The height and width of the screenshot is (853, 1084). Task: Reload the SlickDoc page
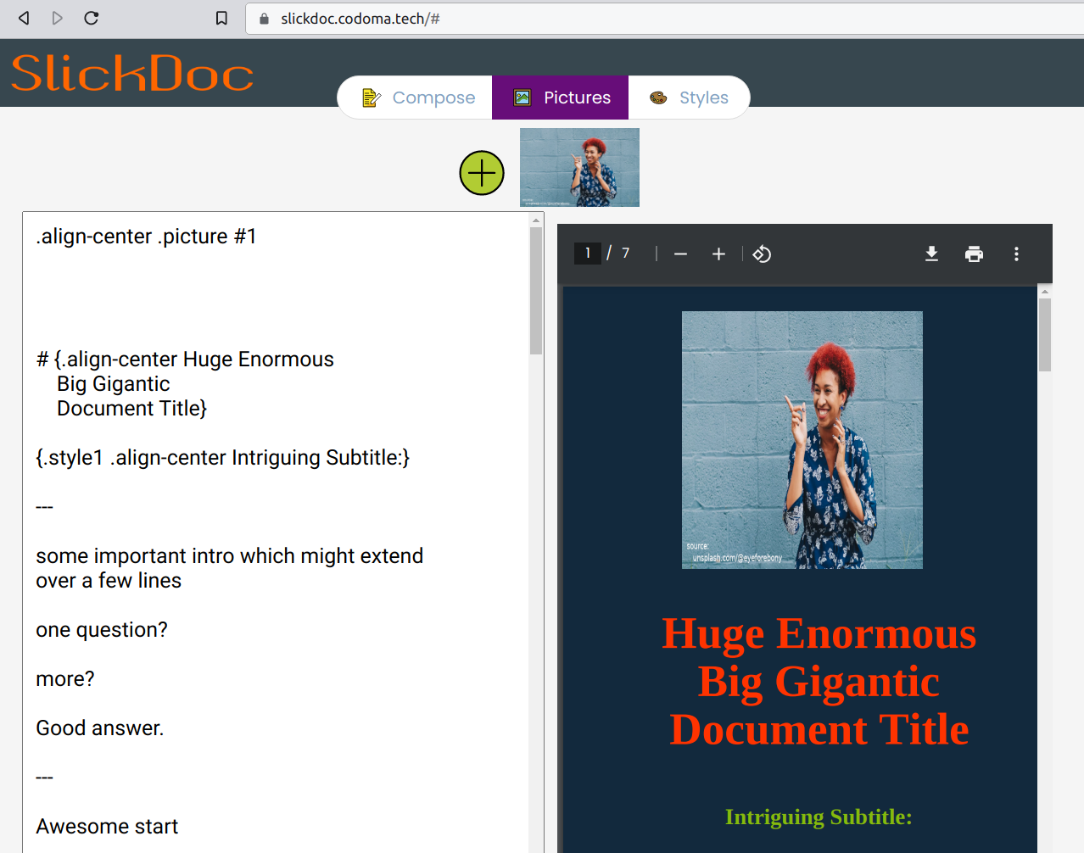[92, 18]
